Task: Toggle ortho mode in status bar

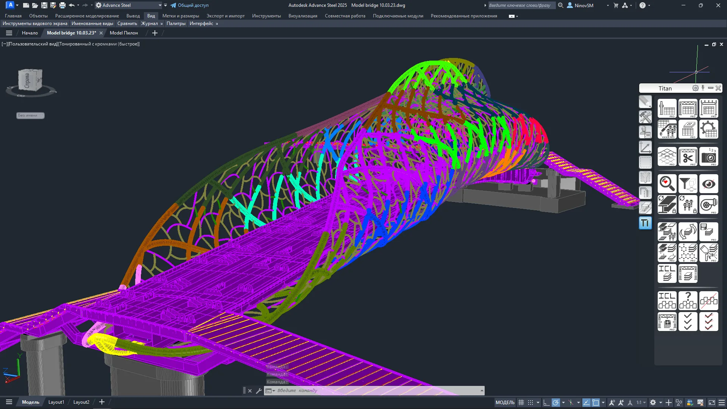Action: pyautogui.click(x=546, y=403)
